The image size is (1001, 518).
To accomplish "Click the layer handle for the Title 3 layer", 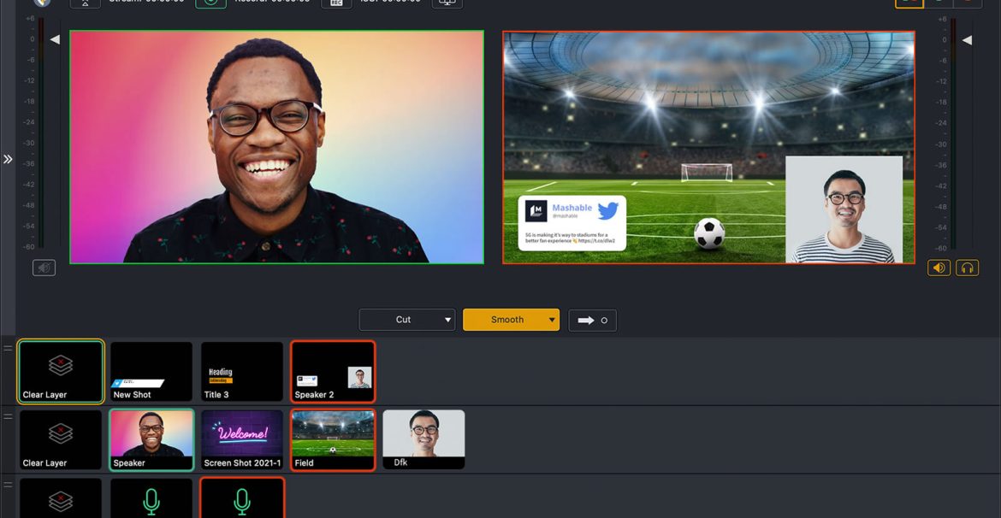I will (x=8, y=348).
